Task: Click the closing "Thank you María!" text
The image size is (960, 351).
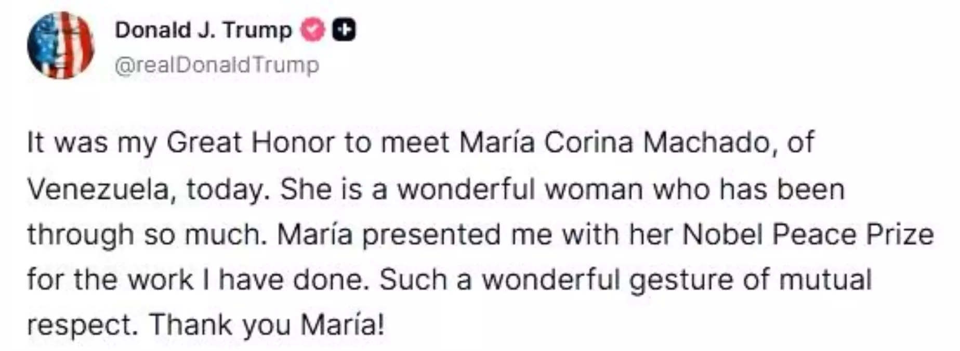Action: point(267,325)
